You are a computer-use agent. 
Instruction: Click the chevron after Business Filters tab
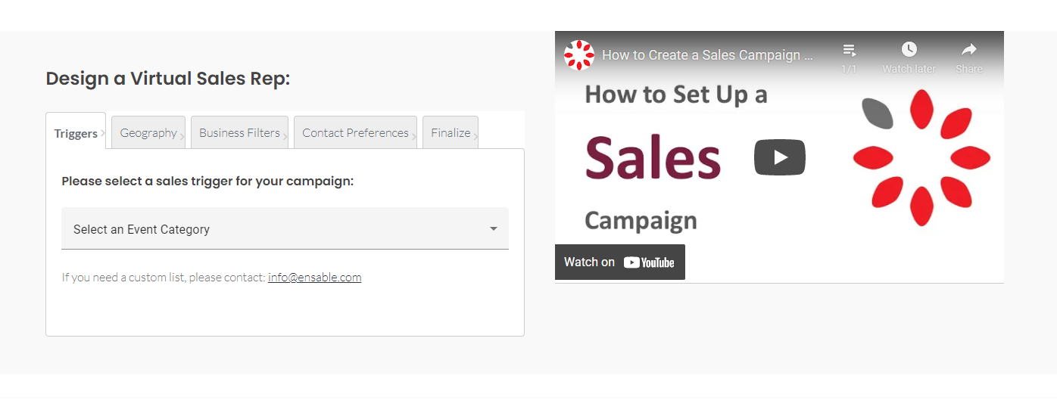(285, 136)
